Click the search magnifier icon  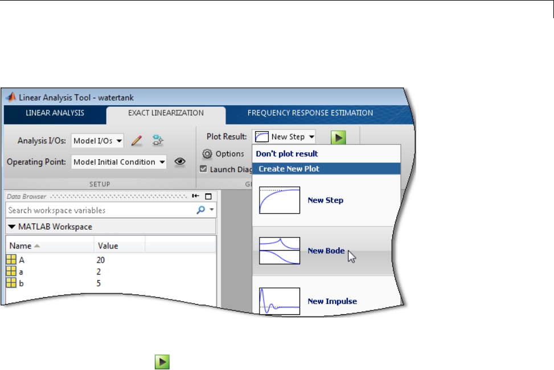point(200,210)
